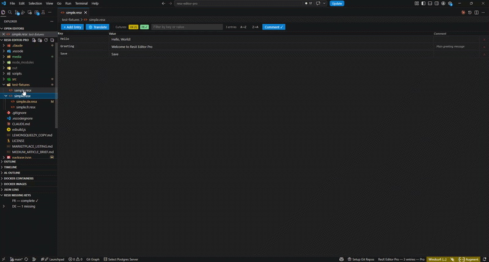This screenshot has width=489, height=262.
Task: Open the Extensions view icon
Action: (37, 12)
